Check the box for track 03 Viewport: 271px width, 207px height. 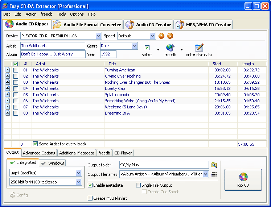[16, 82]
